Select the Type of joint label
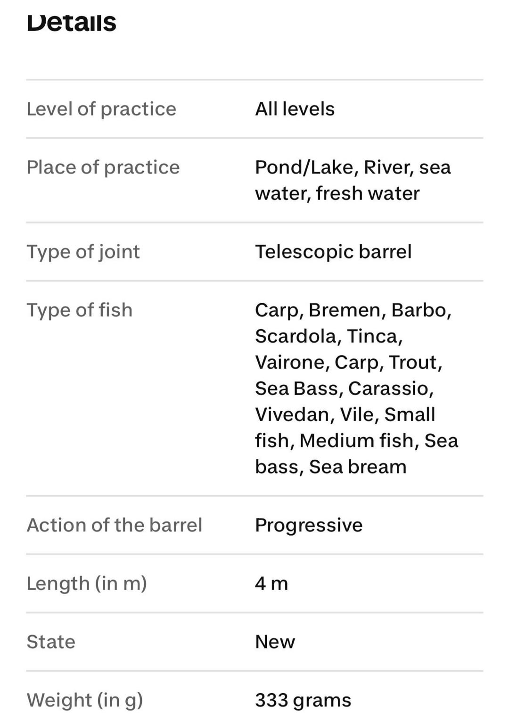Screen dimensions: 509x721 click(83, 252)
